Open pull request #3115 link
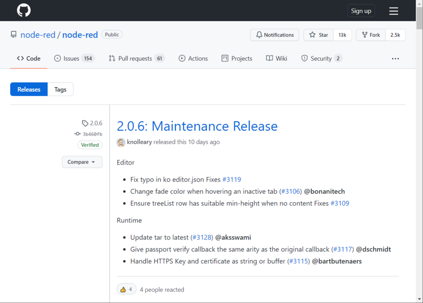 click(x=298, y=261)
